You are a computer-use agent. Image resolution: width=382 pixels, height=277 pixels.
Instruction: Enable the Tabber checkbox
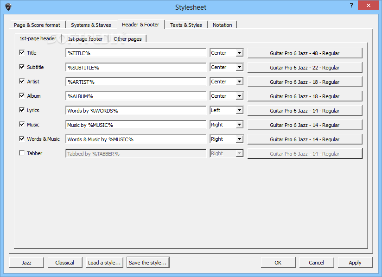22,153
